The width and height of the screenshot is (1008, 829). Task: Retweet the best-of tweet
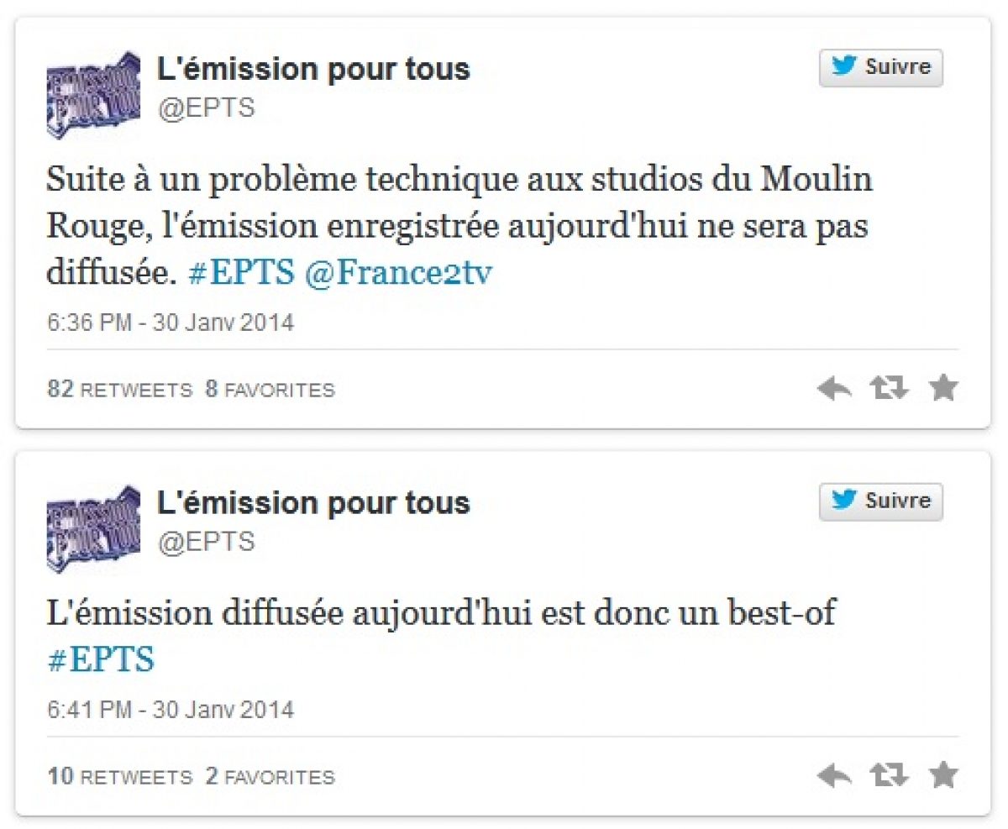pyautogui.click(x=890, y=775)
